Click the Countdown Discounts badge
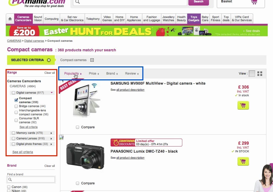The image size is (273, 192). (x=123, y=143)
